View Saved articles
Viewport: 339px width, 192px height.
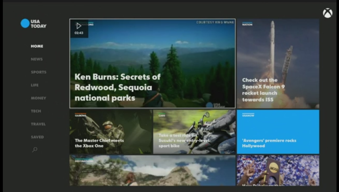point(37,137)
